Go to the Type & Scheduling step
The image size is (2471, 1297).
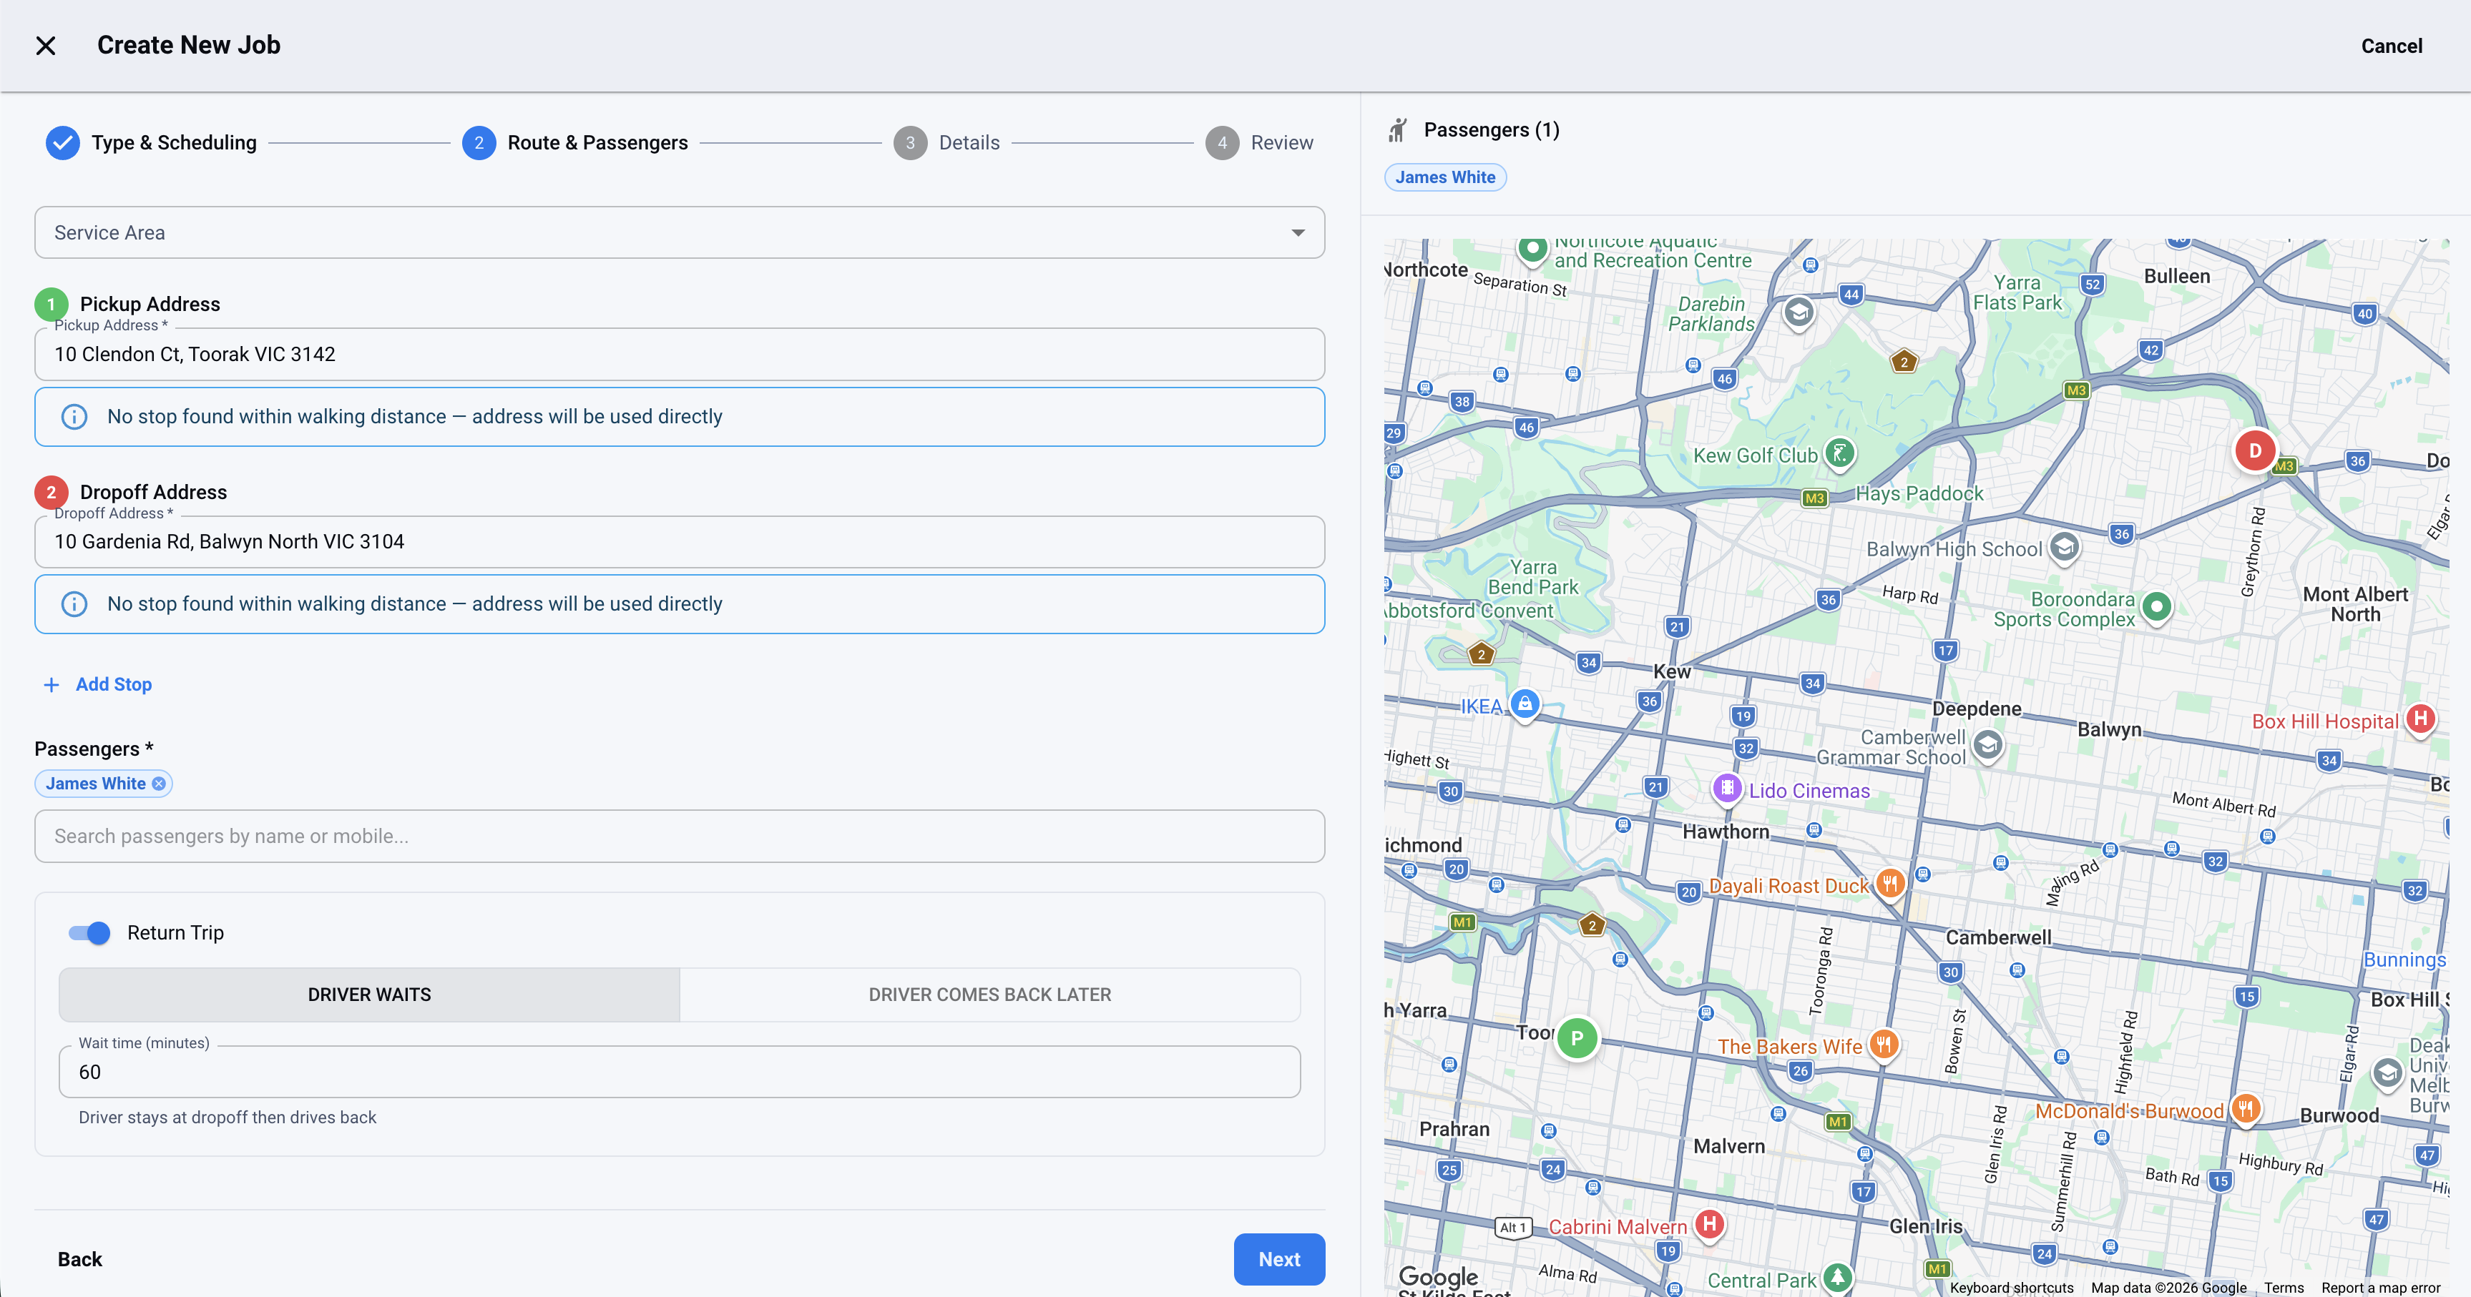pyautogui.click(x=152, y=143)
